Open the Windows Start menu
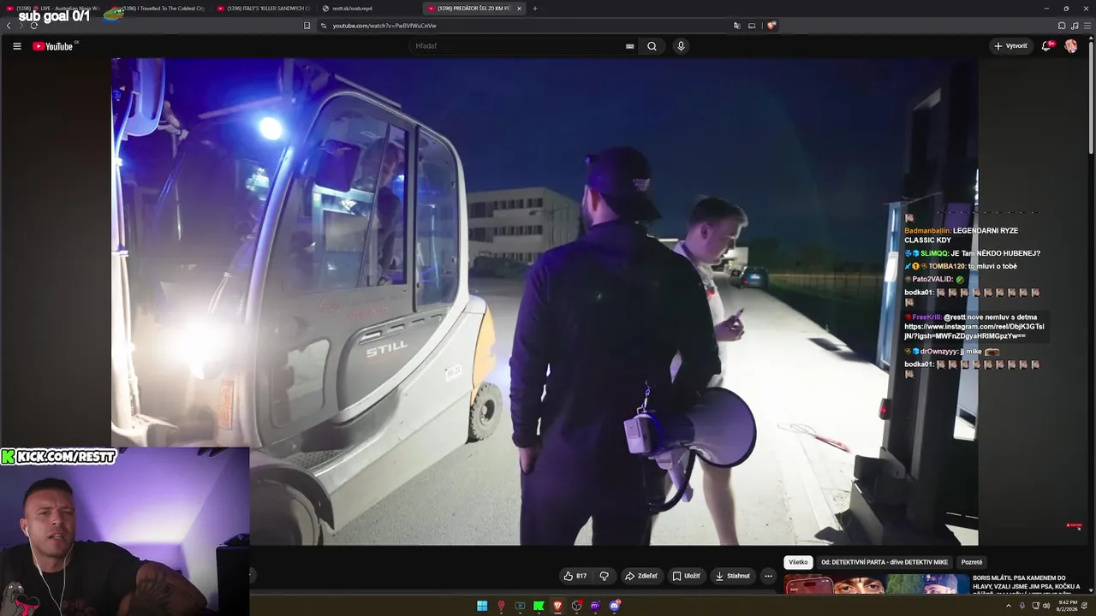 [x=482, y=606]
